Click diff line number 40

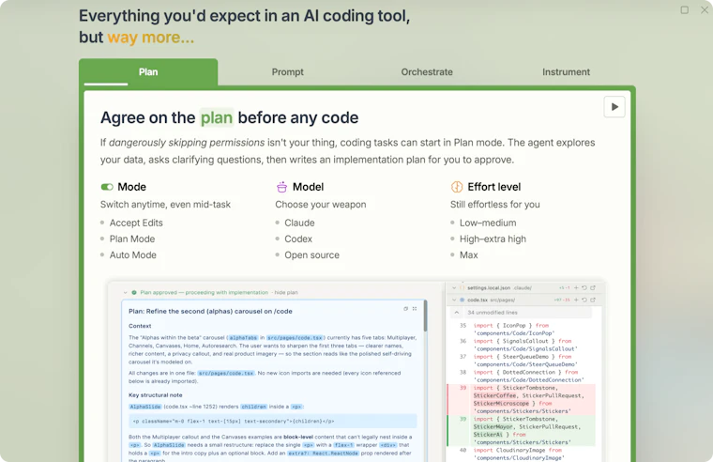point(463,450)
